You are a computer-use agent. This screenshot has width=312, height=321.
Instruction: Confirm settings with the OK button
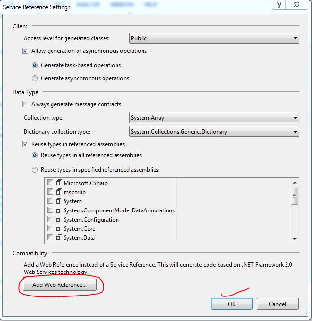point(232,304)
